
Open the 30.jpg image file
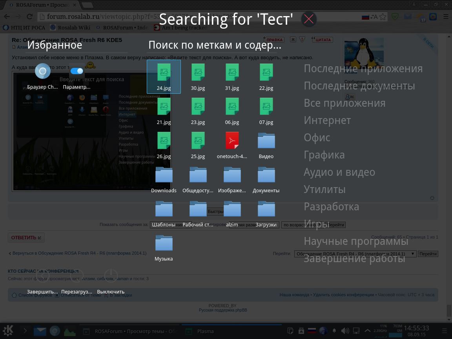pos(198,77)
